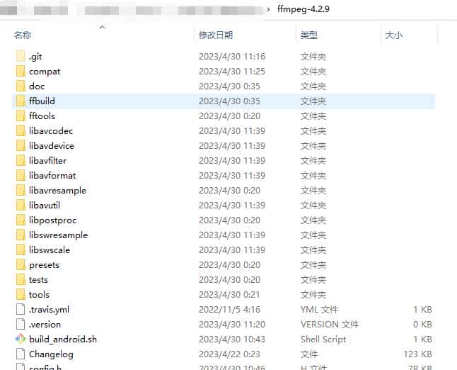This screenshot has width=457, height=370.
Task: Click the Changelog file icon
Action: pyautogui.click(x=21, y=354)
